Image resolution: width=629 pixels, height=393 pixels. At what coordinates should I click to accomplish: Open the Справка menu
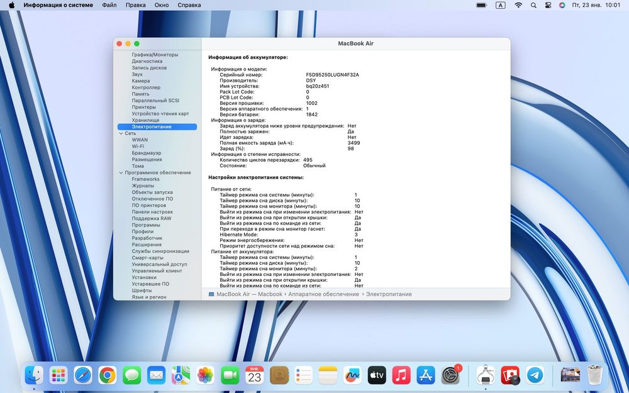click(x=189, y=5)
